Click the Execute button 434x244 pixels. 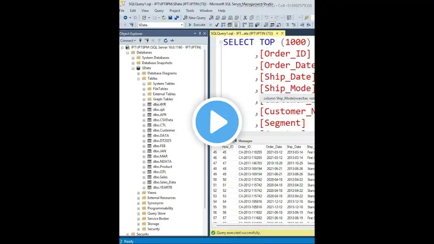click(197, 25)
